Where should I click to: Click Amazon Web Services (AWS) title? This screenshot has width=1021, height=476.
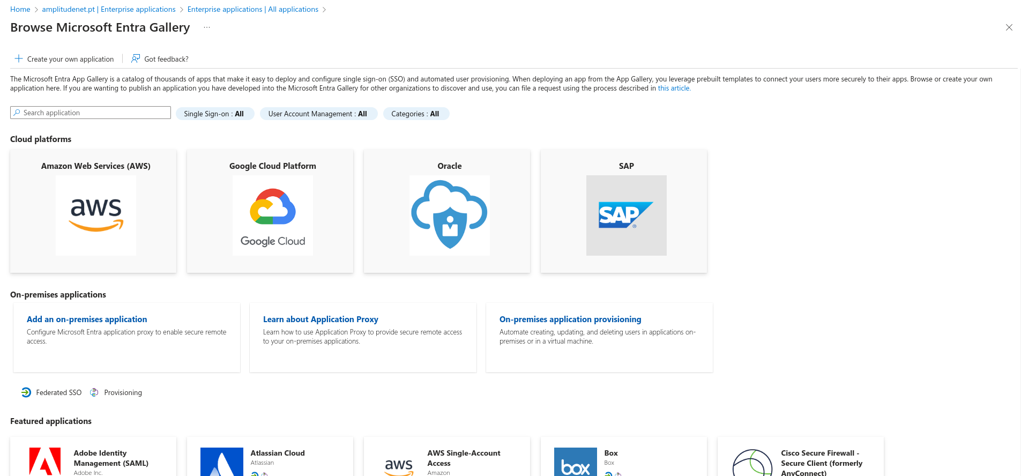coord(96,166)
